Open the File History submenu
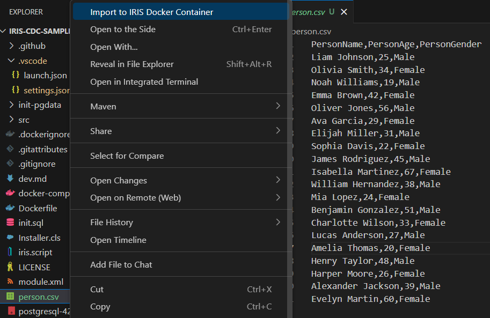 [x=277, y=222]
